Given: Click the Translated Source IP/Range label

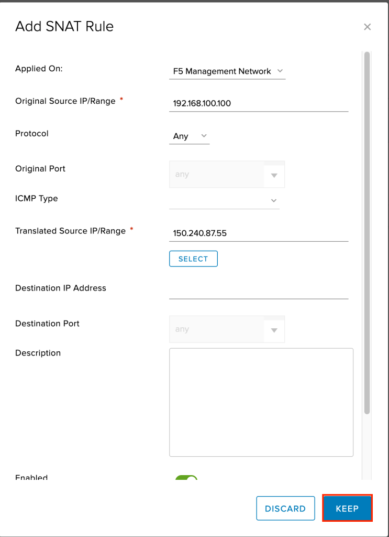Looking at the screenshot, I should tap(70, 231).
